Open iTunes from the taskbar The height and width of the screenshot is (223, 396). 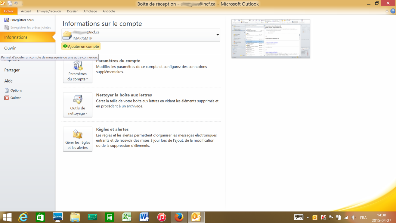click(162, 217)
